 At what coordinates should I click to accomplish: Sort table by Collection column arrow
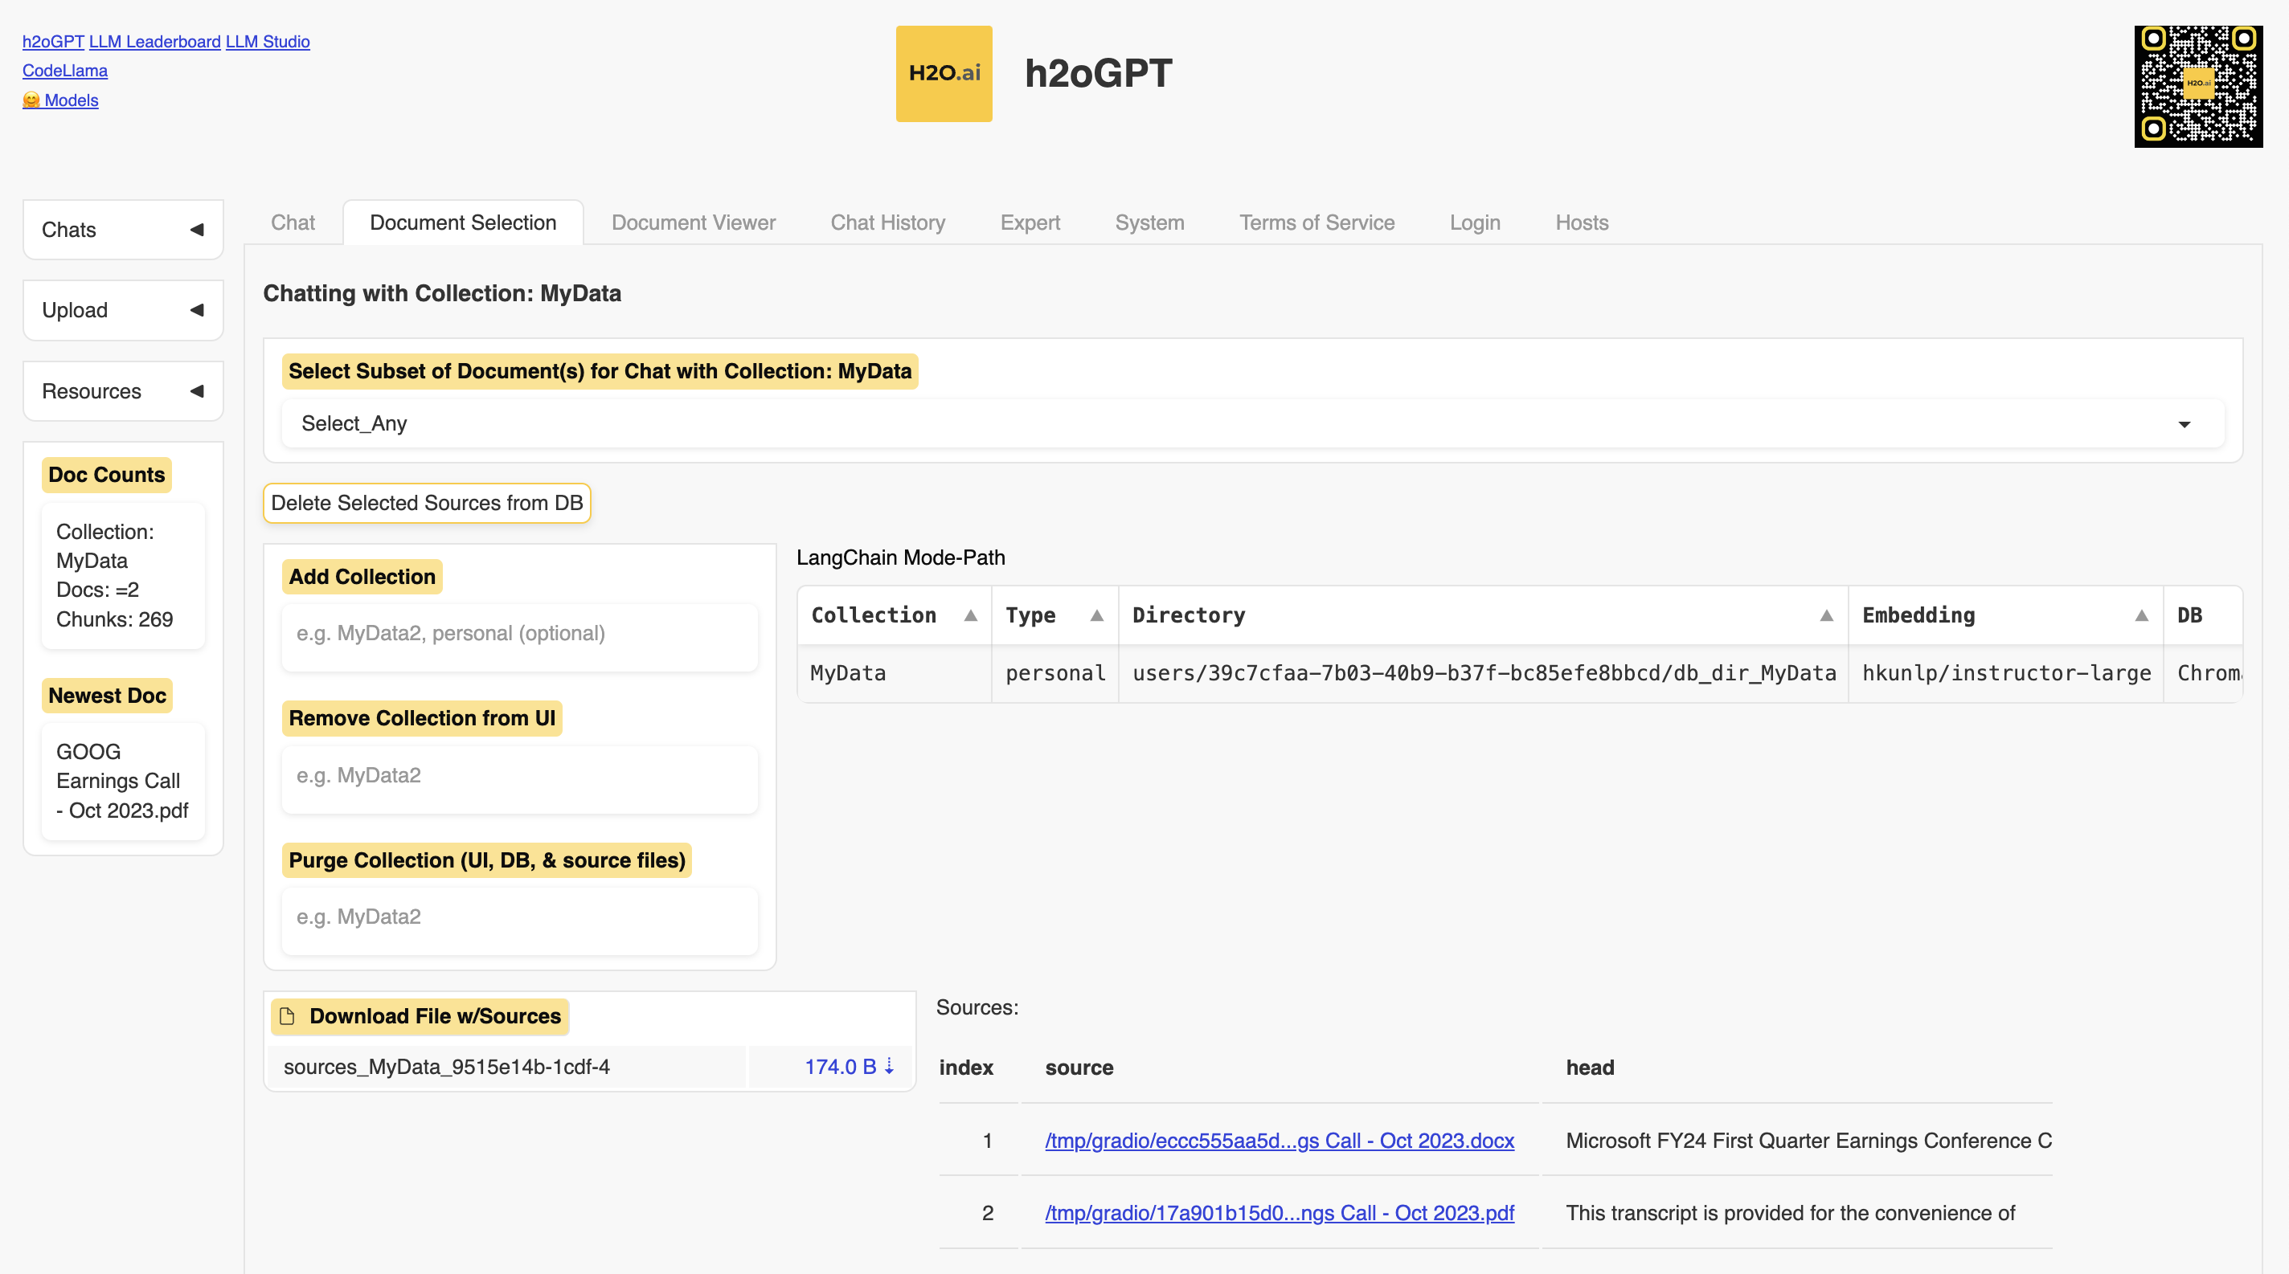pyautogui.click(x=970, y=615)
